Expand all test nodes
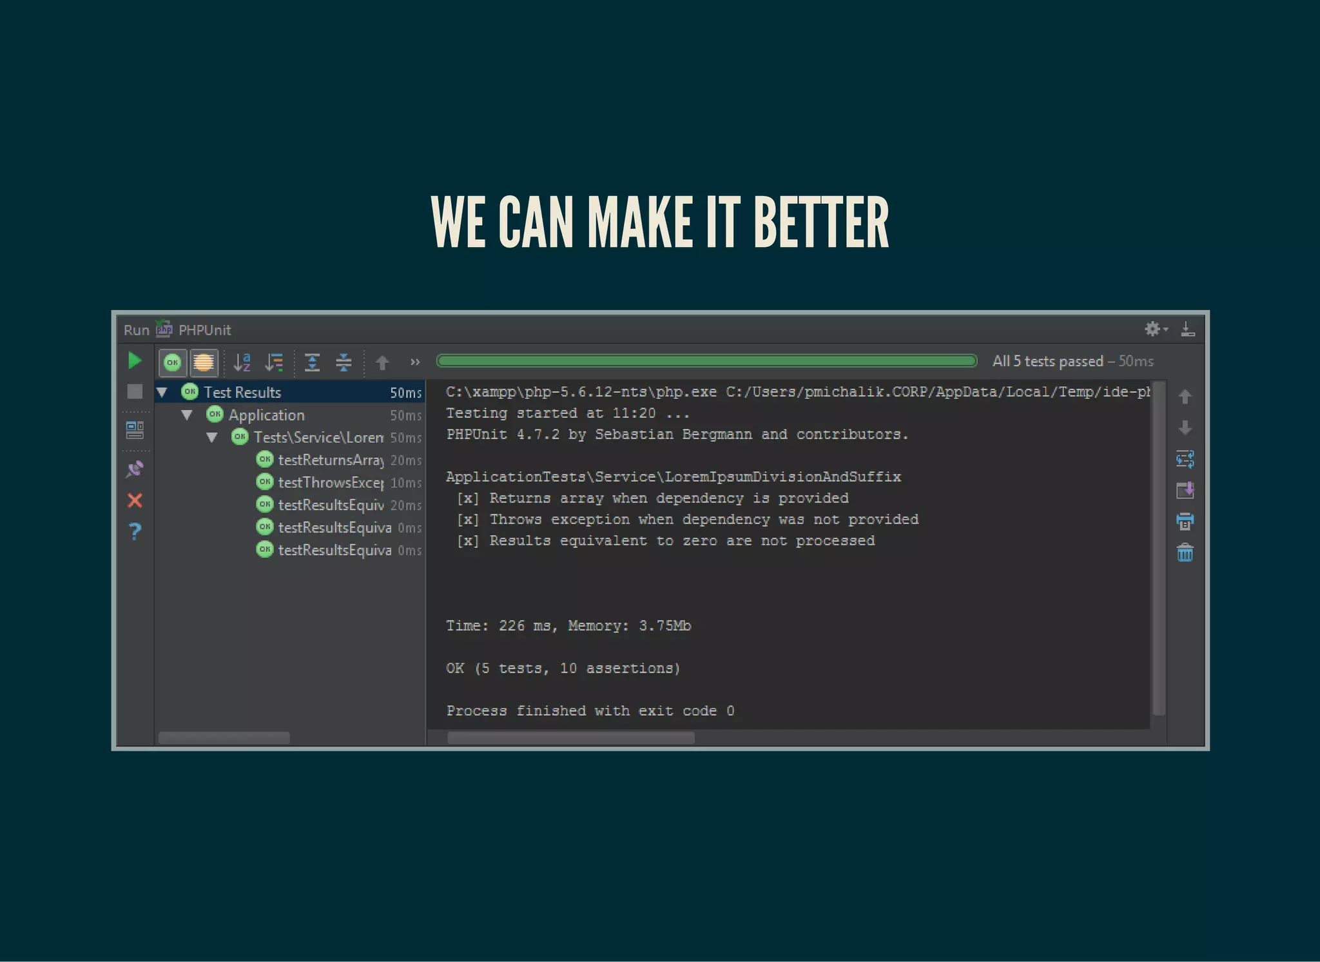The height and width of the screenshot is (962, 1320). click(x=313, y=362)
